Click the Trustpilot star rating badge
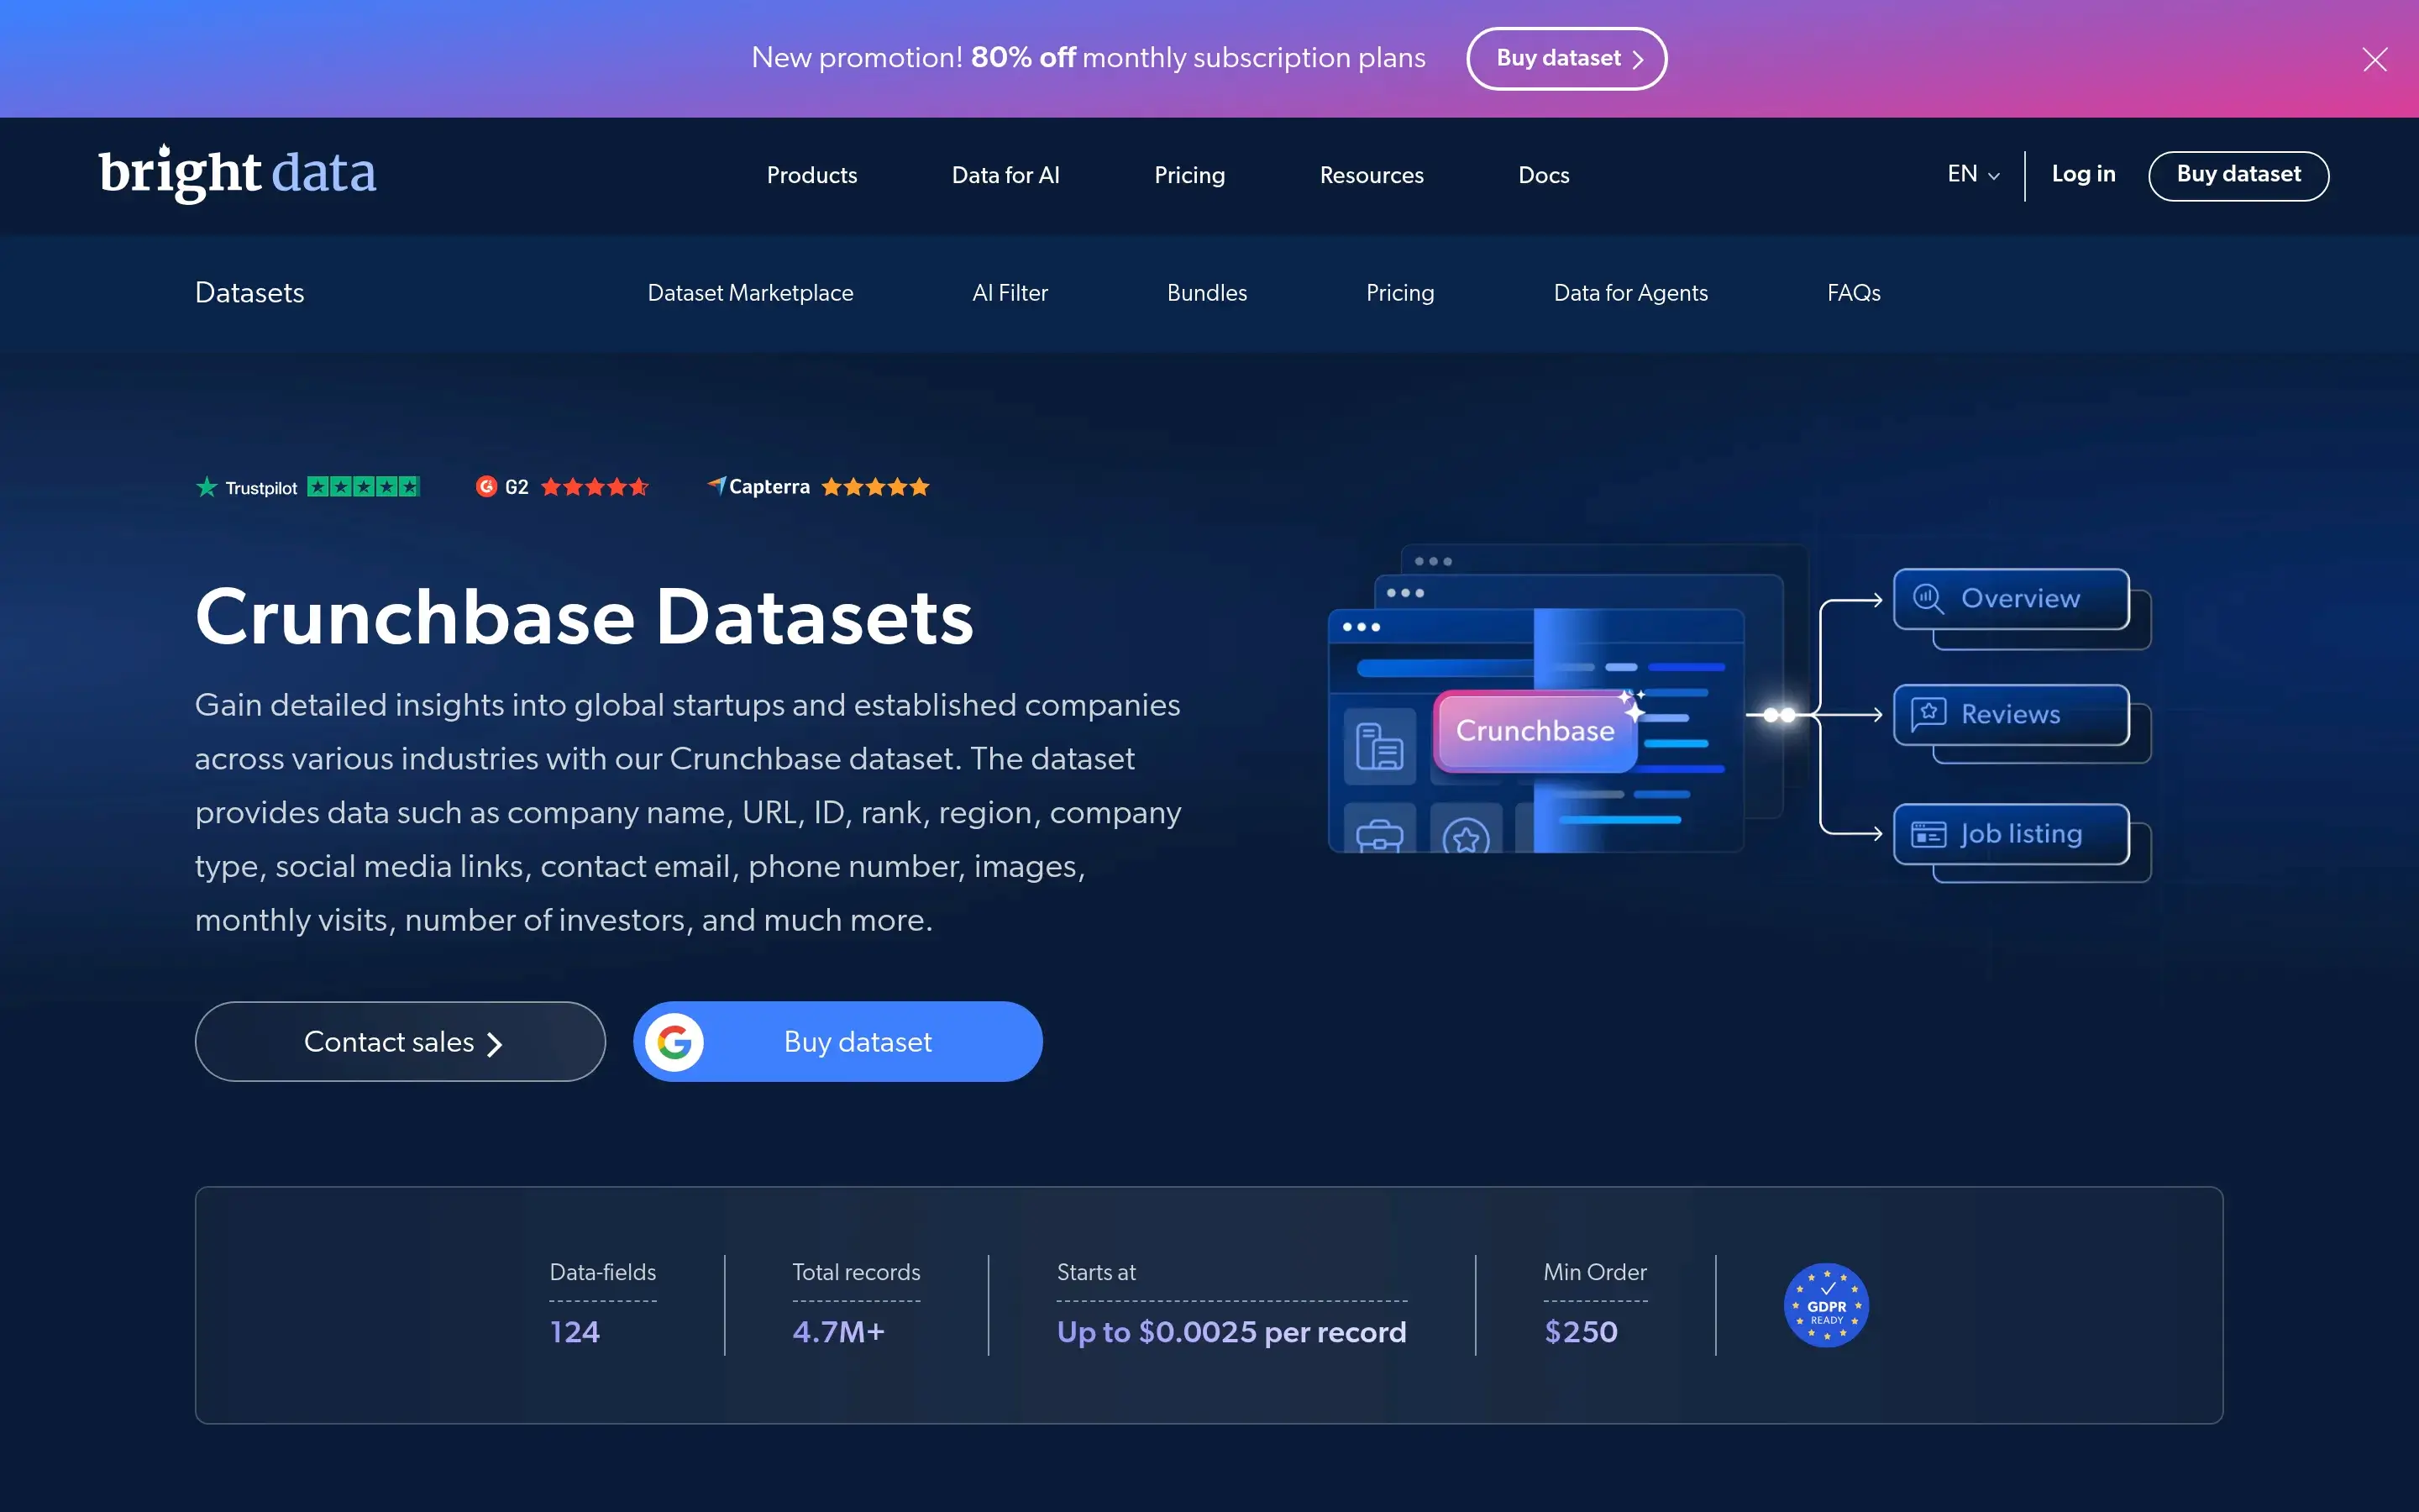Image resolution: width=2419 pixels, height=1512 pixels. 308,487
